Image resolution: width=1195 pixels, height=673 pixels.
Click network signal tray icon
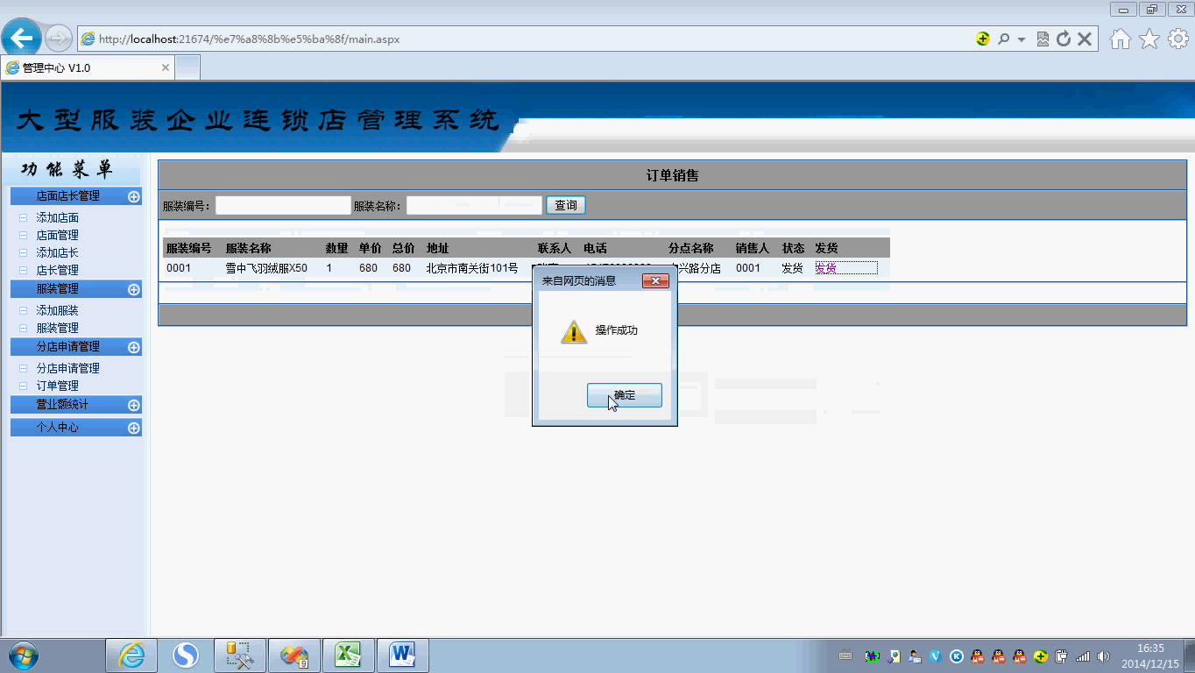pos(1083,655)
